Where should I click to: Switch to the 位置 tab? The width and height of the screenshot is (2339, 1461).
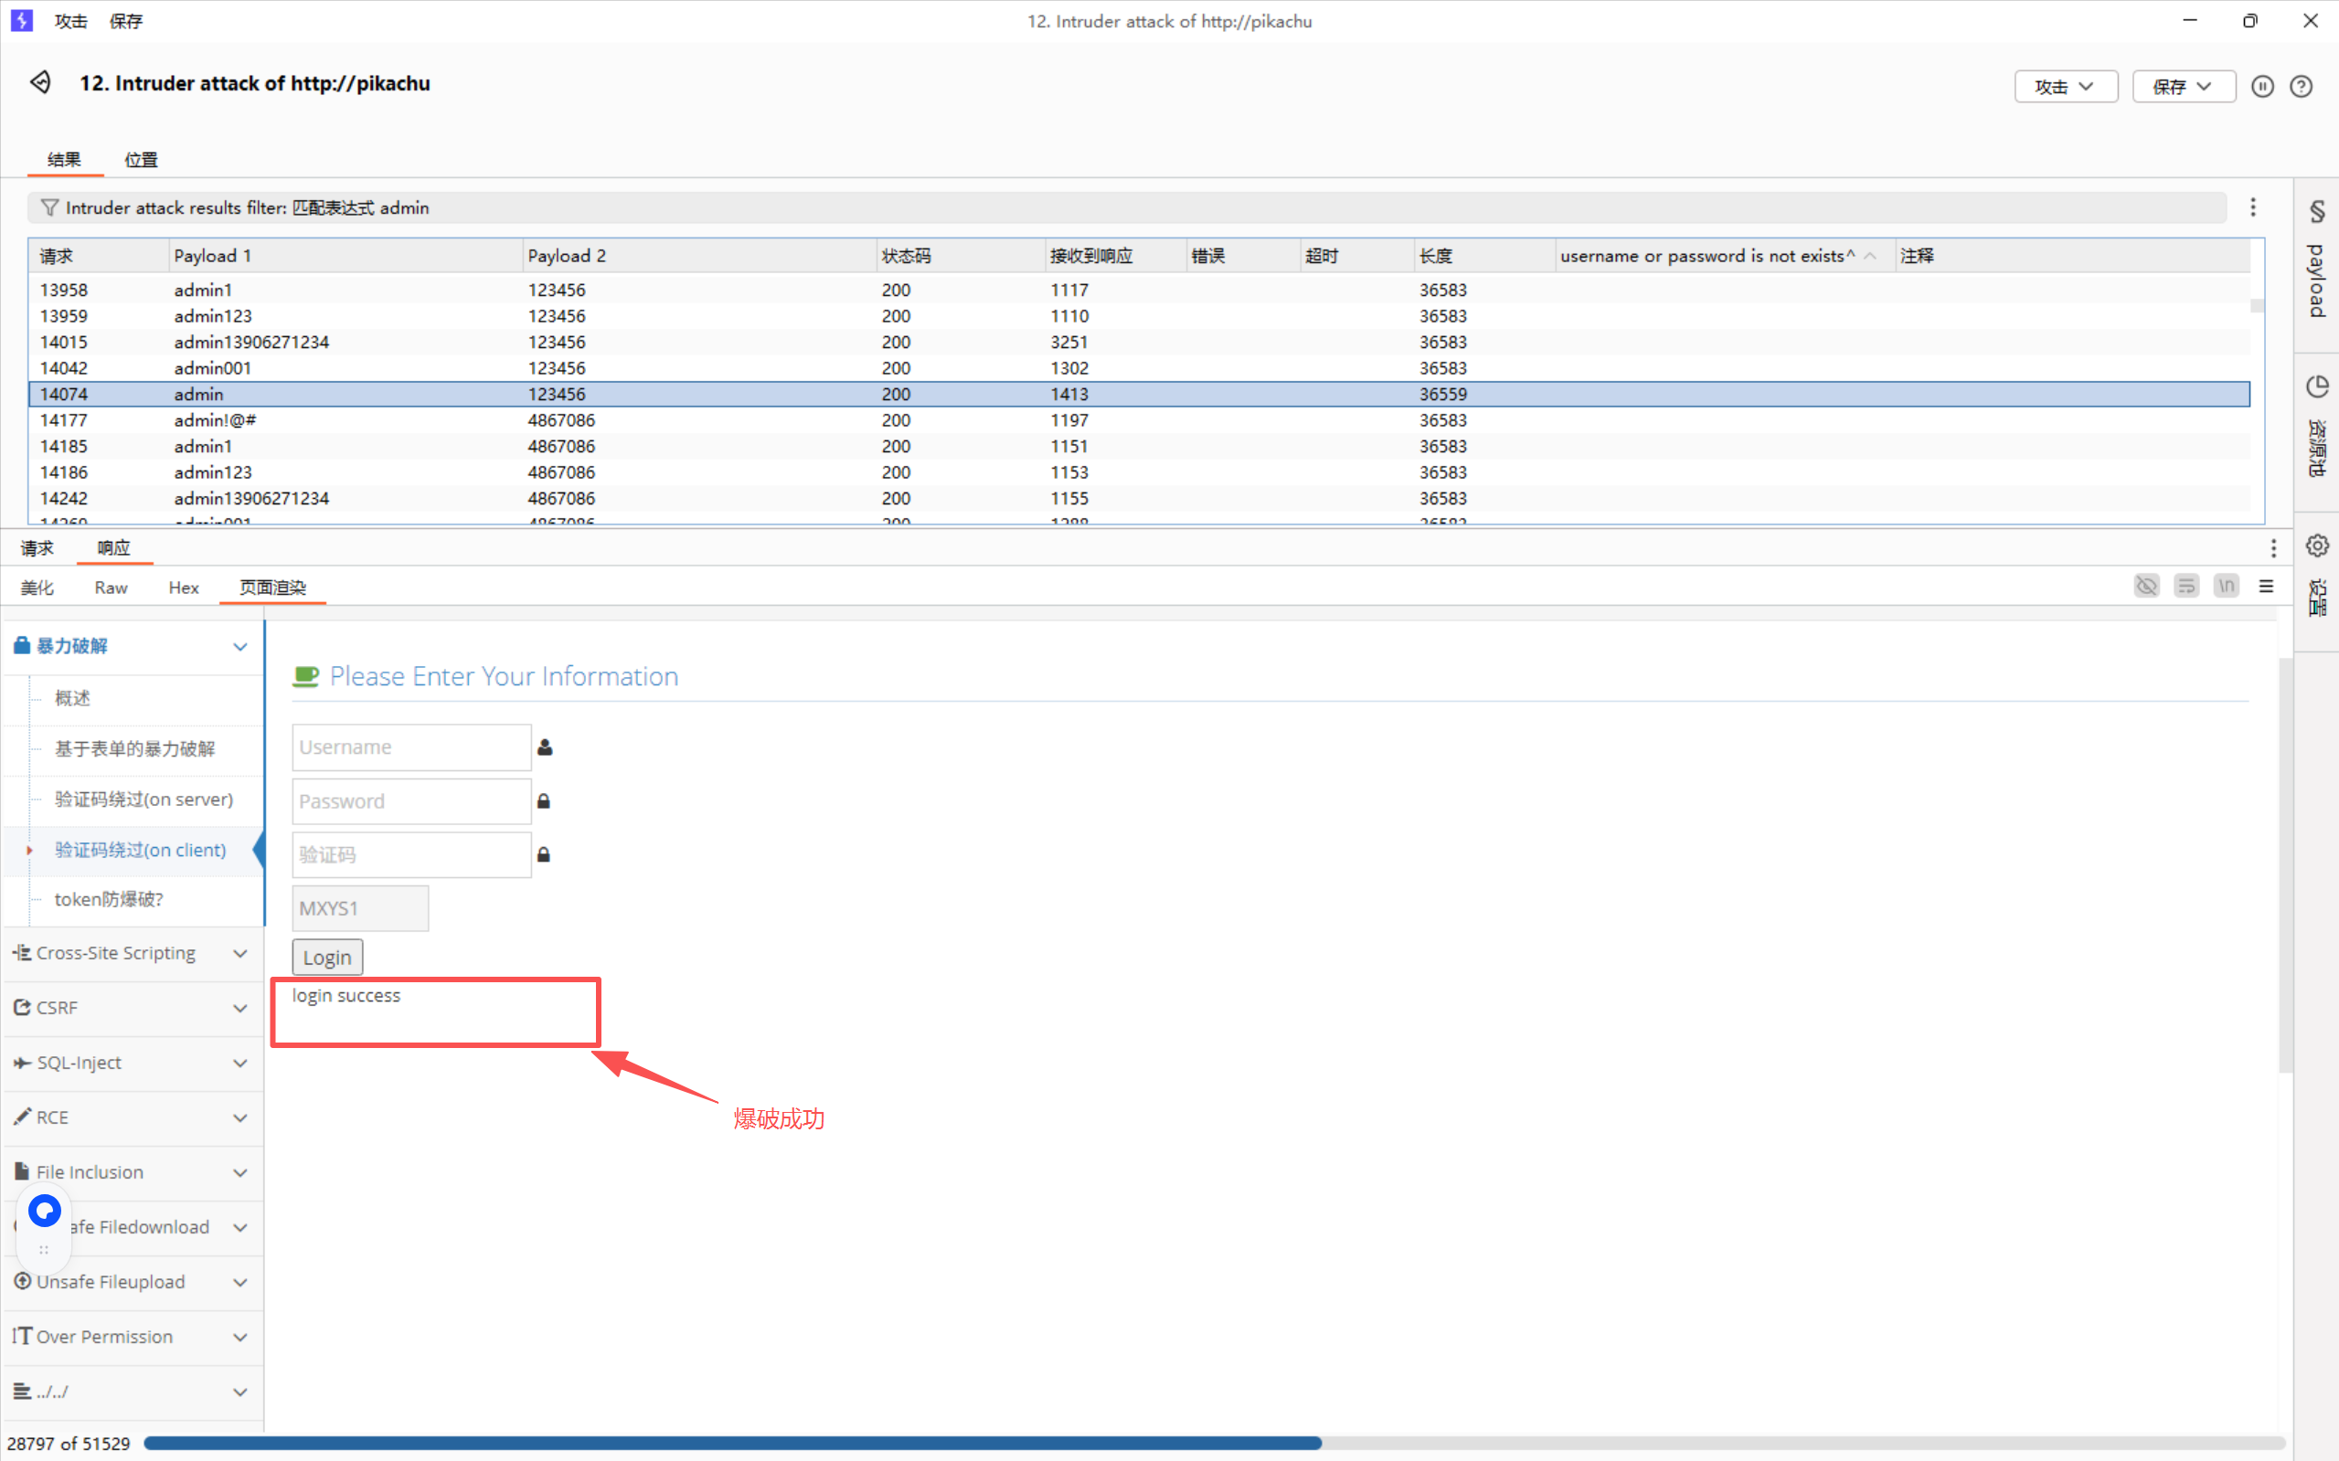(x=141, y=159)
